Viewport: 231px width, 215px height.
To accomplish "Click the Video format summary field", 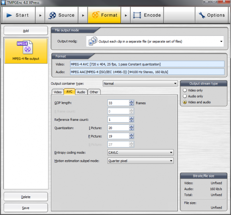I will [147, 64].
